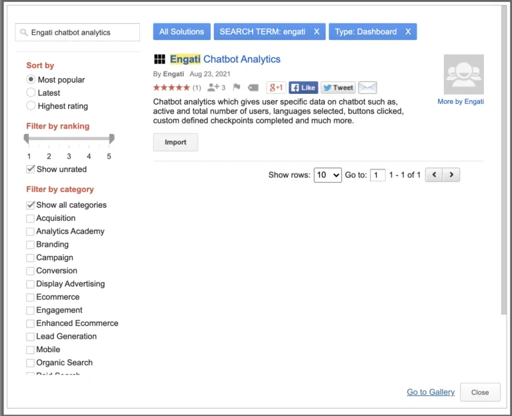
Task: Click the dialog vertical scrollbar
Action: pyautogui.click(x=504, y=160)
